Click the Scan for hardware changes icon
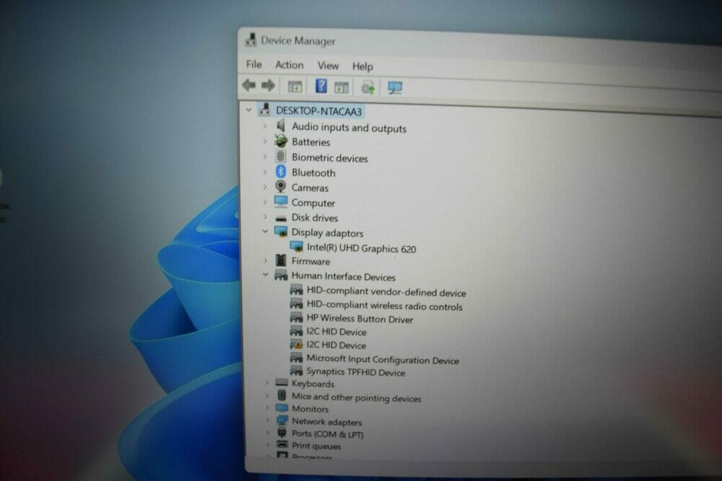The image size is (722, 481). click(x=395, y=87)
